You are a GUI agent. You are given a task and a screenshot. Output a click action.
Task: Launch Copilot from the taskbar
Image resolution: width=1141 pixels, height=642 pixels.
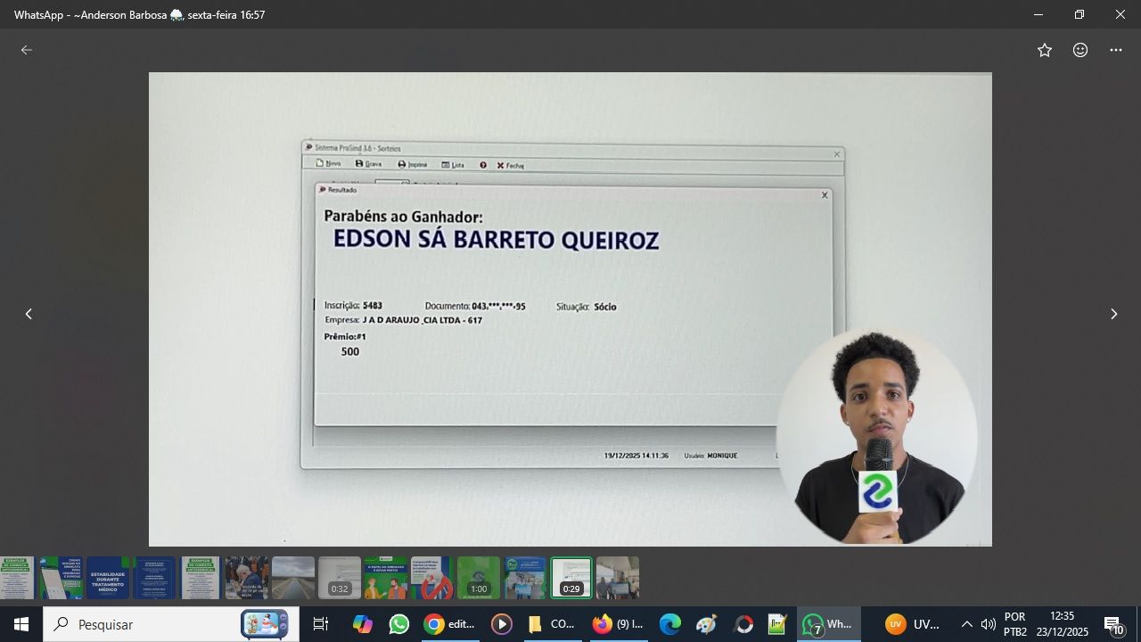point(362,624)
